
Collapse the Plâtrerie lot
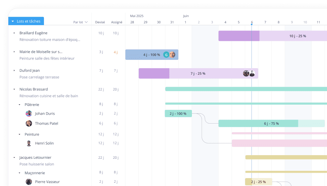click(19, 105)
